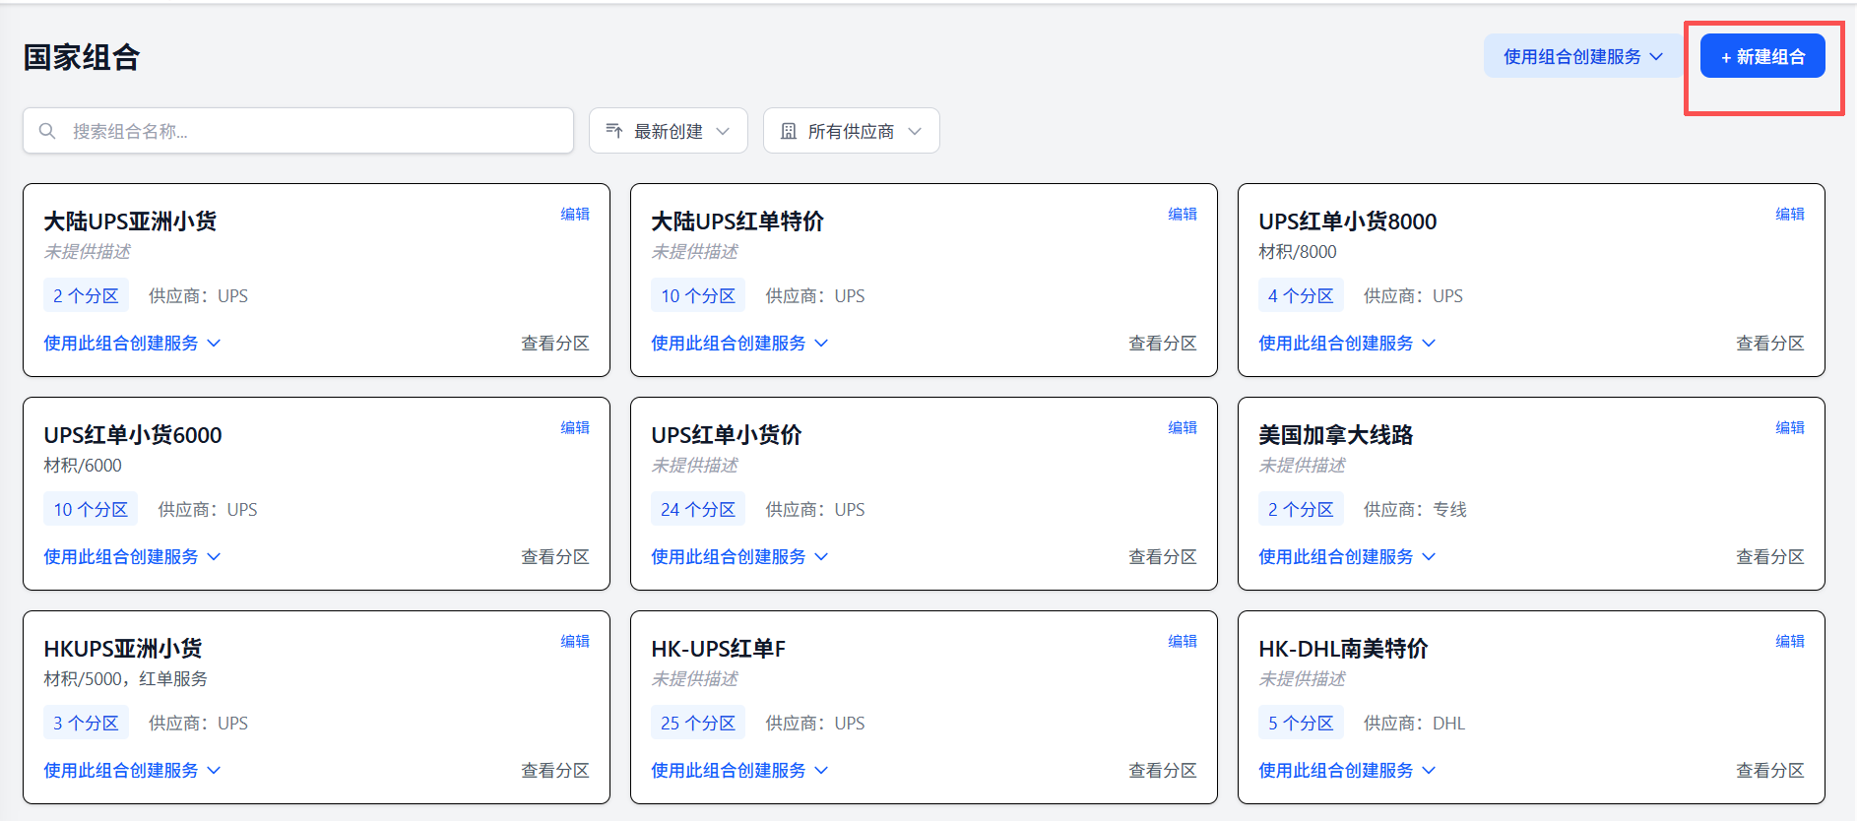Open the HK-UPS红单F card title
The image size is (1857, 821).
[718, 649]
